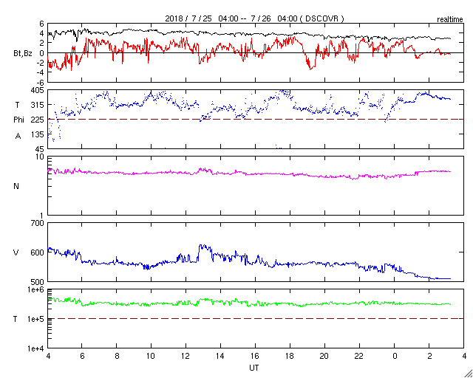Click the 'UT' x-axis label
This screenshot has height=378, width=473.
pos(254,368)
